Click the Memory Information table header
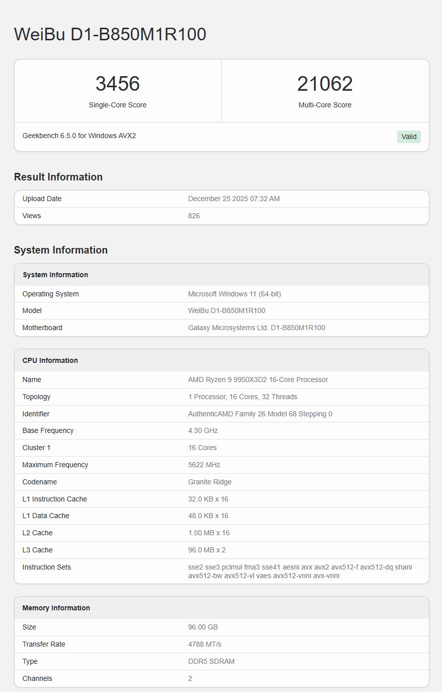 [56, 608]
